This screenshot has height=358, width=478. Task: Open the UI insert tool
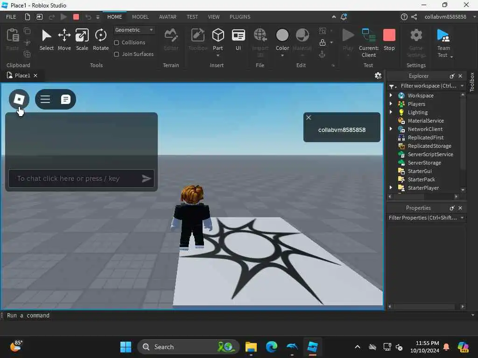[x=239, y=40]
